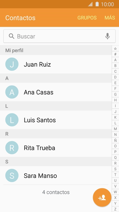Open the MÁS menu

click(110, 18)
